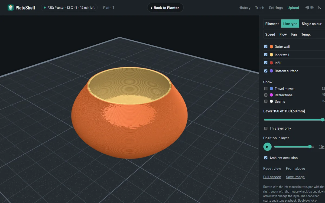325x203 pixels.
Task: Open the Full screen view
Action: pyautogui.click(x=272, y=177)
